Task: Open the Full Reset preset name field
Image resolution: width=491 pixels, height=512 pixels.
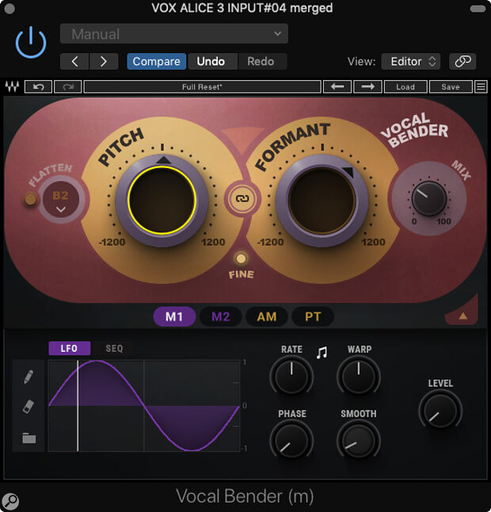Action: coord(202,87)
